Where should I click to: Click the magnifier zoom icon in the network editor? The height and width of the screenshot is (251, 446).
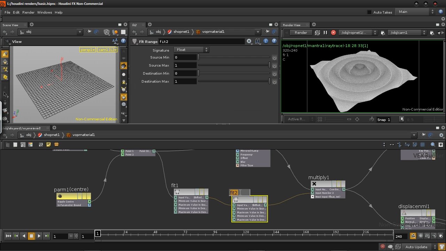(433, 144)
